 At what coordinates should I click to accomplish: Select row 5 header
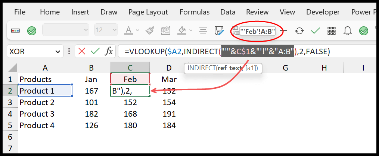10,126
